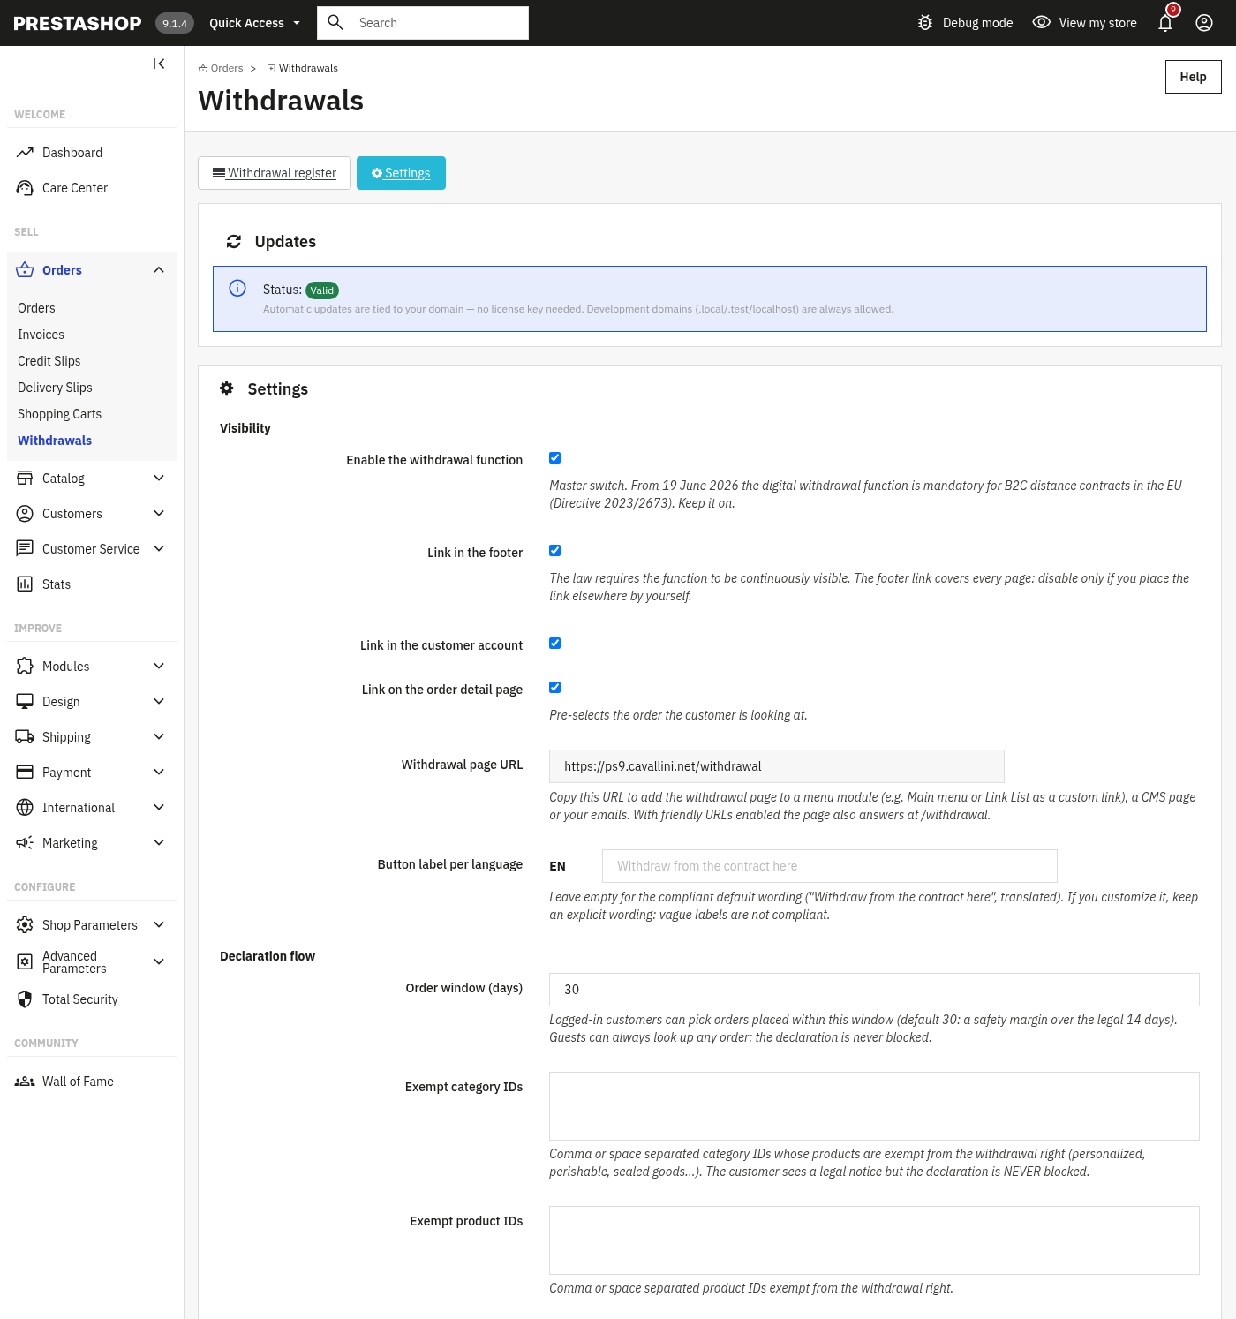Expand the Catalog menu chevron

(x=159, y=479)
